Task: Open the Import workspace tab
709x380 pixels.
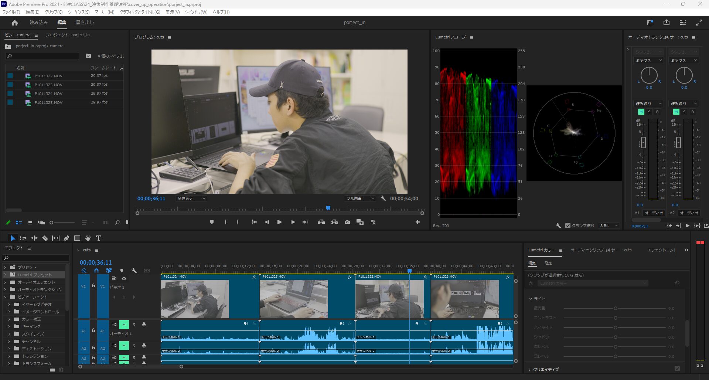Action: click(39, 23)
